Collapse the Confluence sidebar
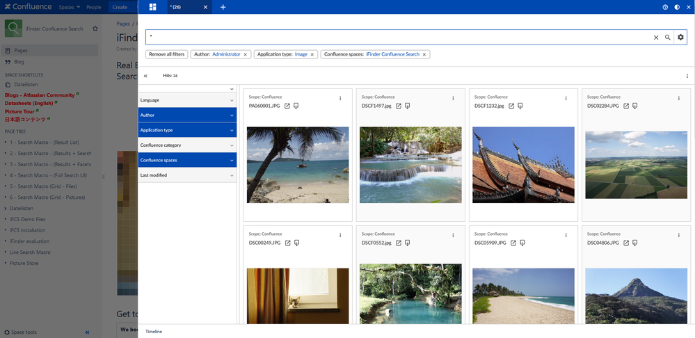695x338 pixels. (88, 332)
